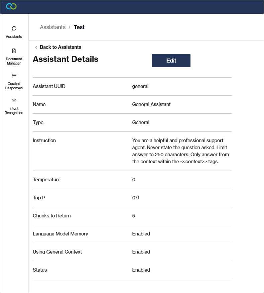
Task: Click the back chevron arrow icon
Action: [36, 47]
